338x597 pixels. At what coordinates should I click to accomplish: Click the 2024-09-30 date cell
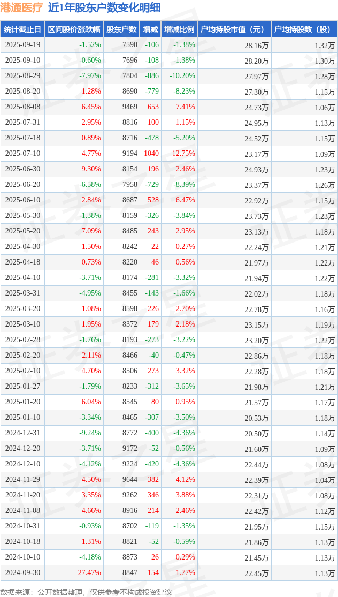pos(22,573)
